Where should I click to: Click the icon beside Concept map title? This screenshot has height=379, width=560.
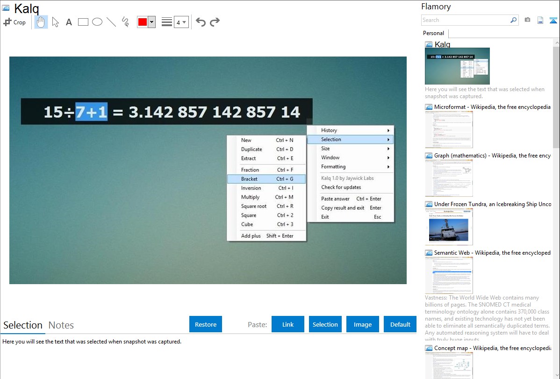429,348
